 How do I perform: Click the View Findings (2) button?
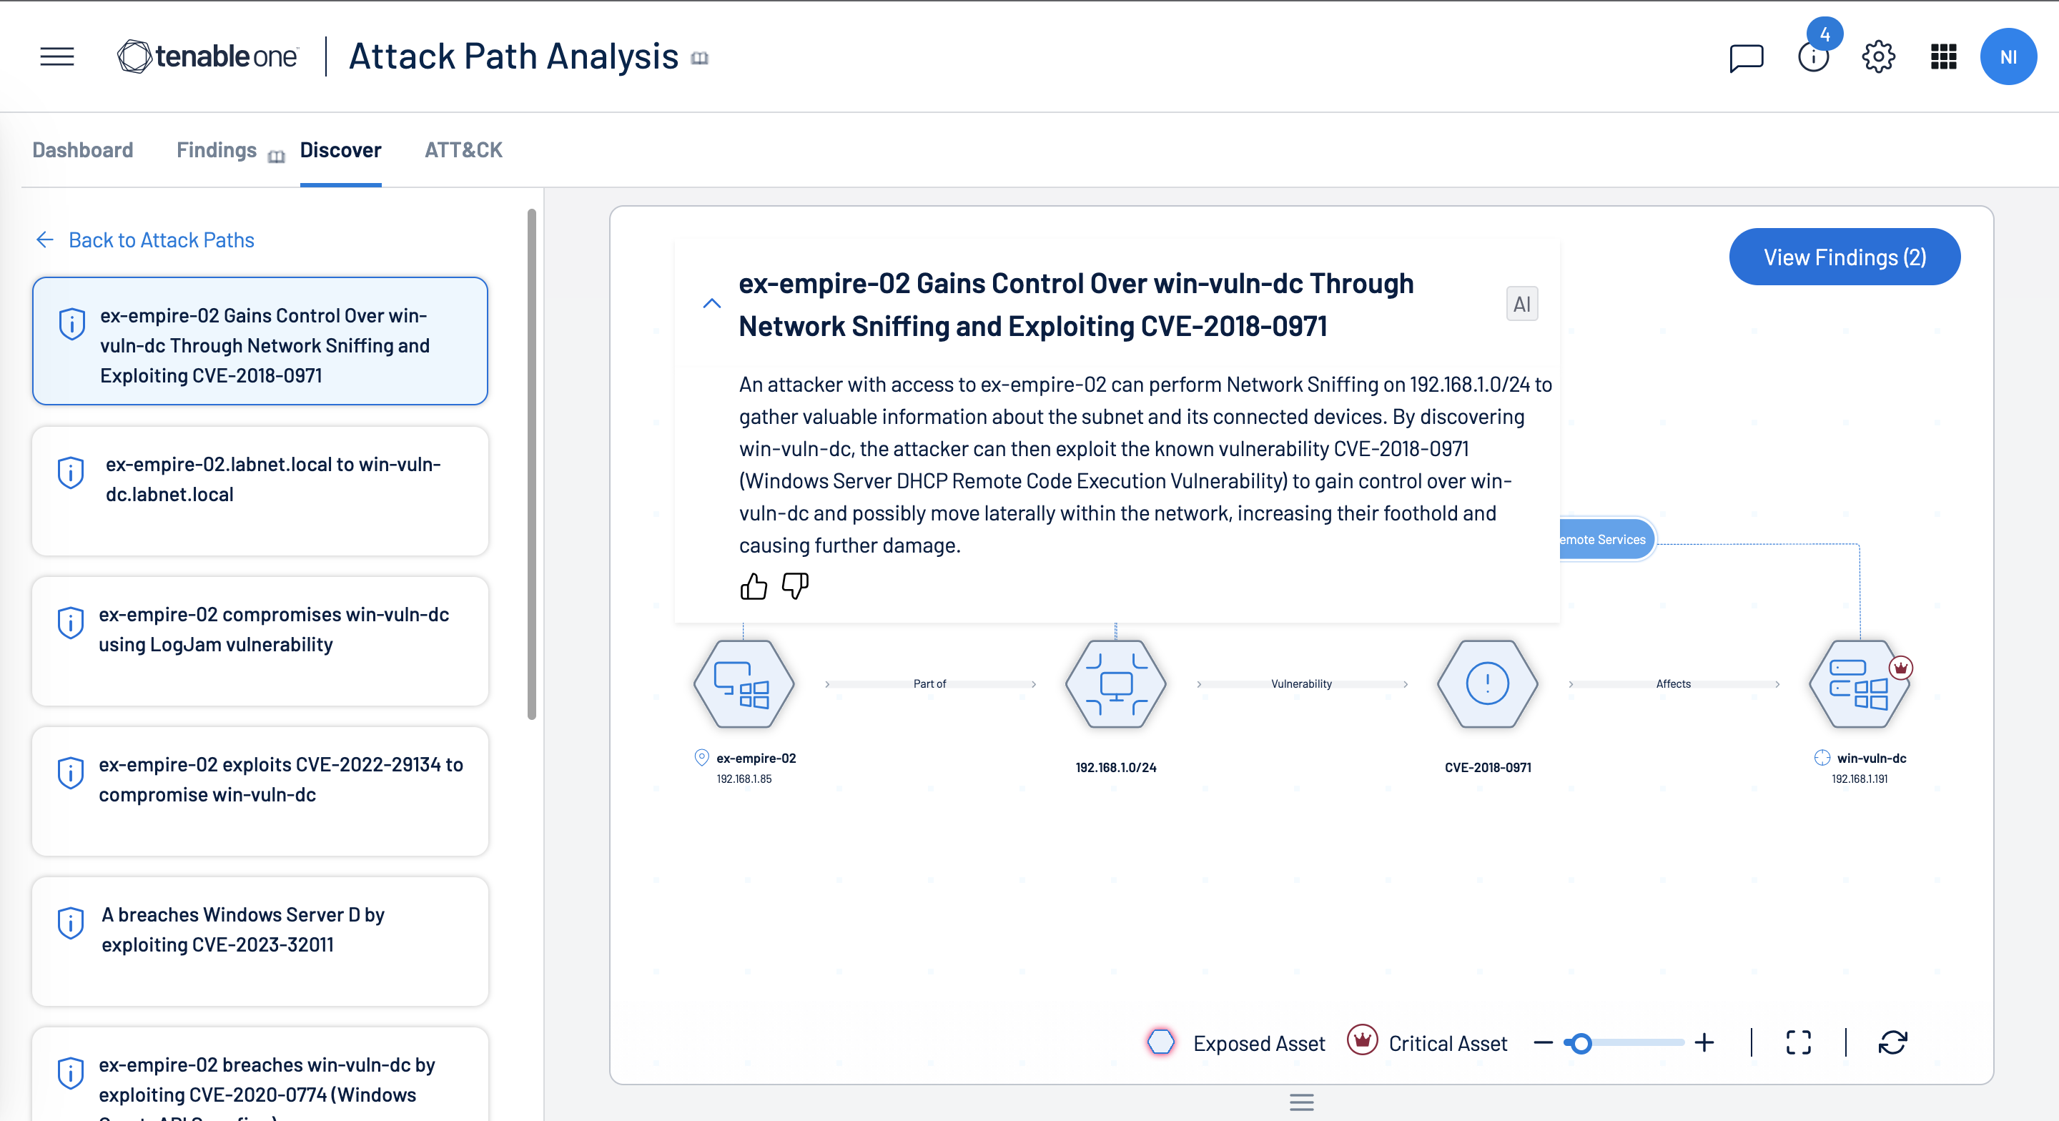1842,257
